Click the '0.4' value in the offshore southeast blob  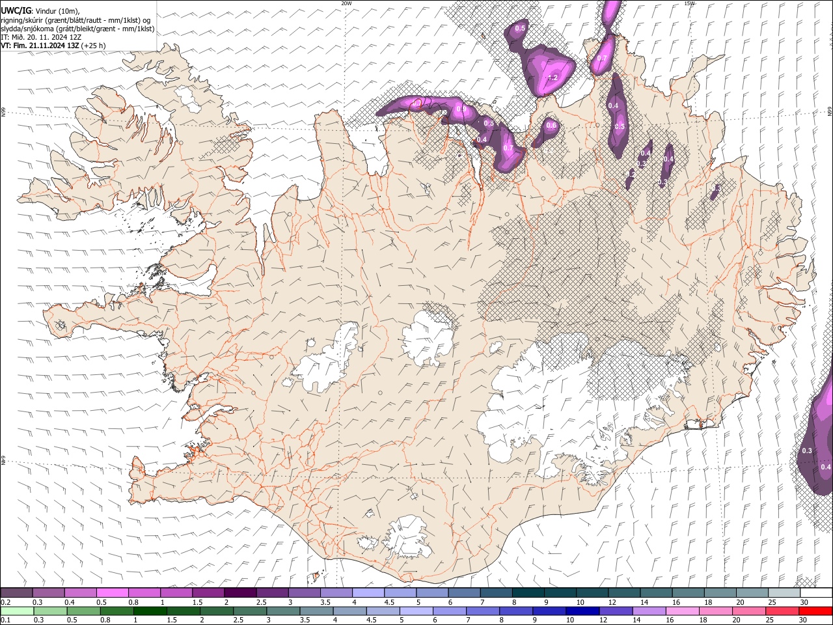(826, 467)
